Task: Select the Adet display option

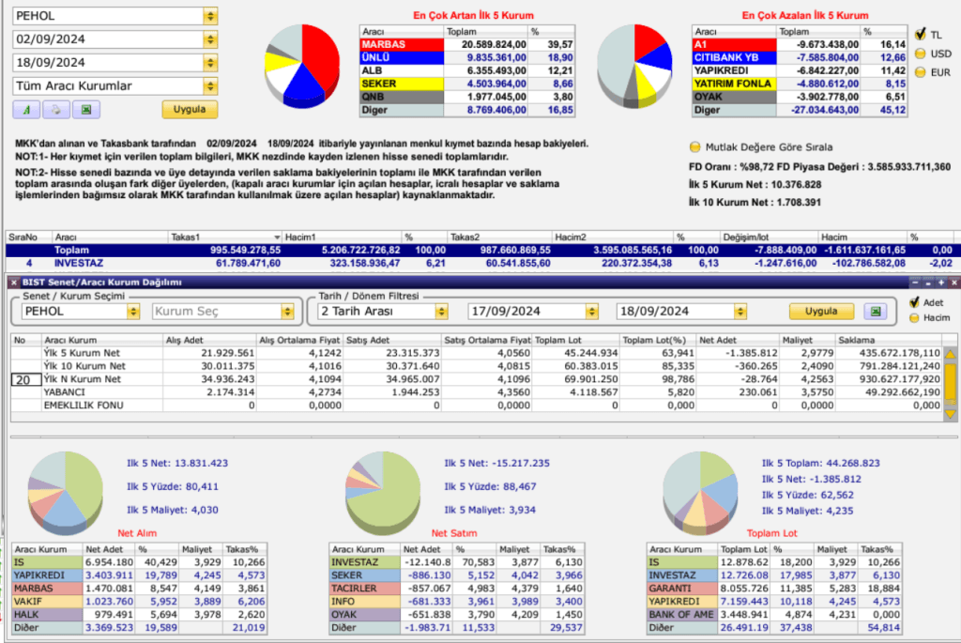Action: [914, 302]
